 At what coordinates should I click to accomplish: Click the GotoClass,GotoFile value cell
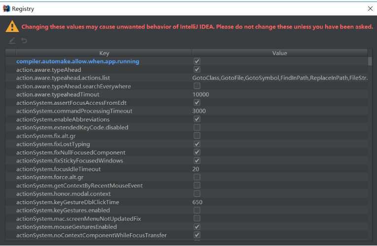pos(280,78)
